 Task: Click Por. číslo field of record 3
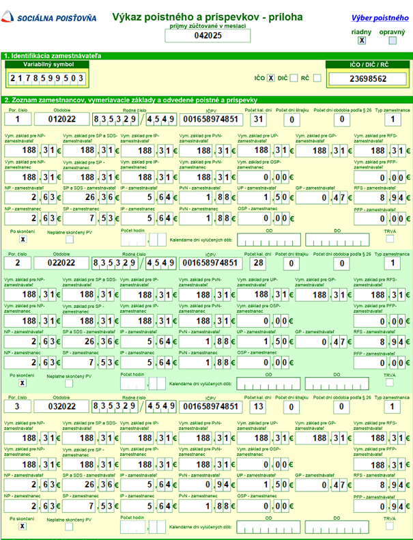[x=18, y=406]
